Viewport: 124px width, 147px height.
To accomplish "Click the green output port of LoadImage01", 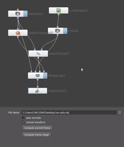I will click(59, 15).
